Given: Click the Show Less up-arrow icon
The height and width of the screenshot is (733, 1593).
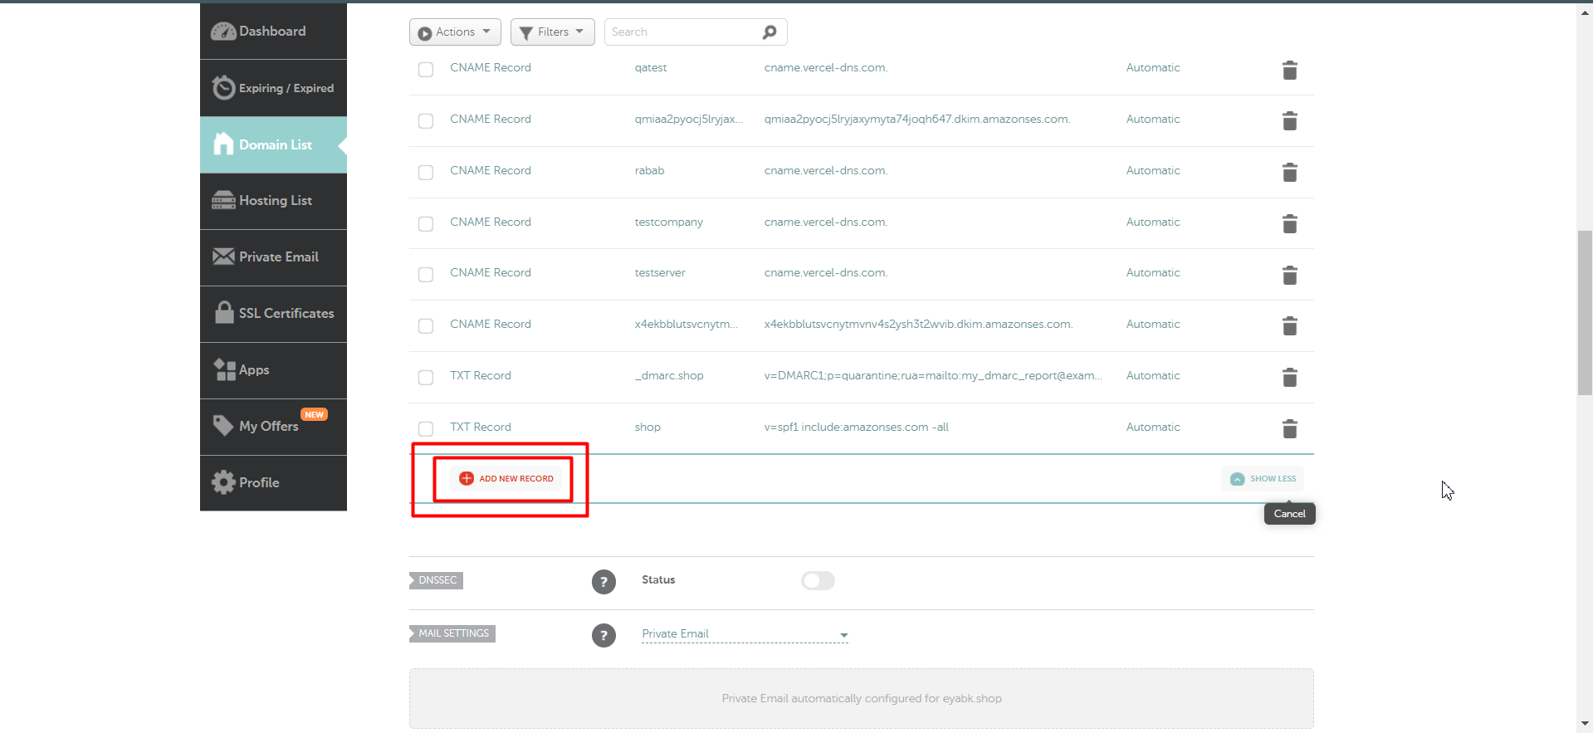Looking at the screenshot, I should (x=1237, y=479).
